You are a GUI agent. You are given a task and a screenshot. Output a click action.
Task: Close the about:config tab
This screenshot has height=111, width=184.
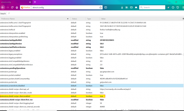click(30, 2)
